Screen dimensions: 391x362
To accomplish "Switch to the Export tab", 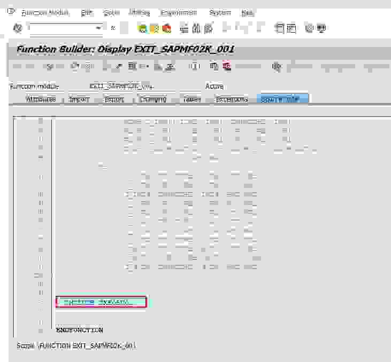I will (x=114, y=100).
